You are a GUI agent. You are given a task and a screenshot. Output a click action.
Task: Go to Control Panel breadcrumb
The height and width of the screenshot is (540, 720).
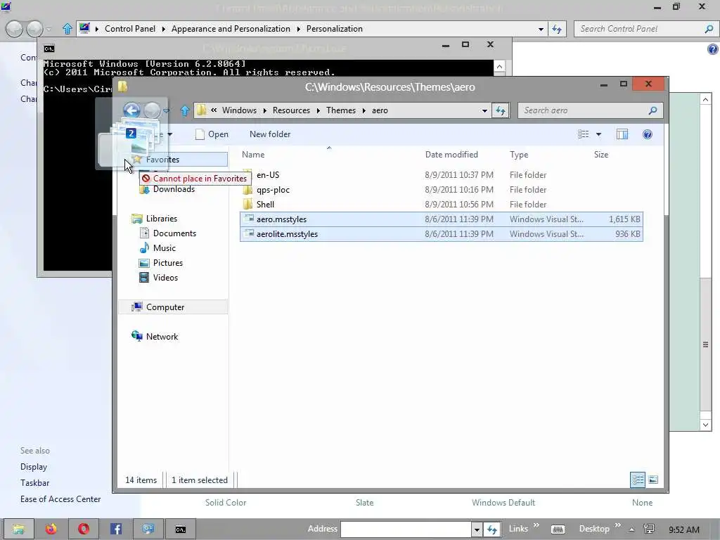coord(130,29)
